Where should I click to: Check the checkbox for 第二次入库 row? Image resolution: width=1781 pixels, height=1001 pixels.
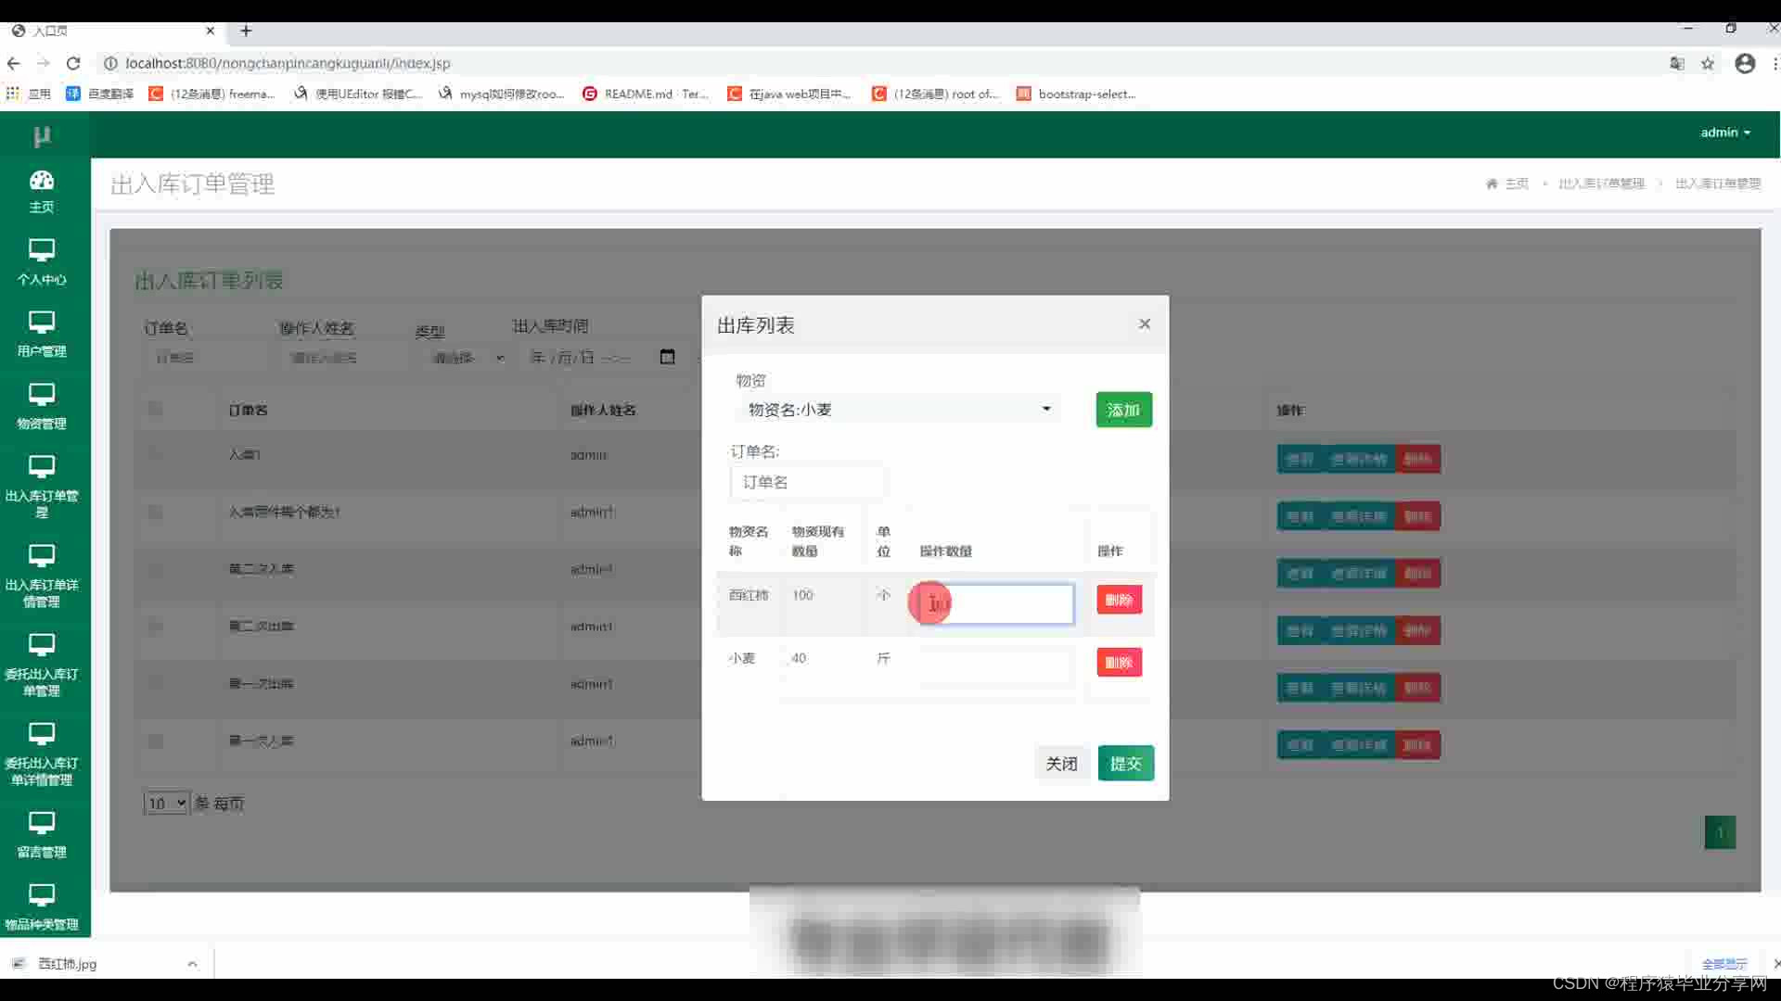(155, 569)
